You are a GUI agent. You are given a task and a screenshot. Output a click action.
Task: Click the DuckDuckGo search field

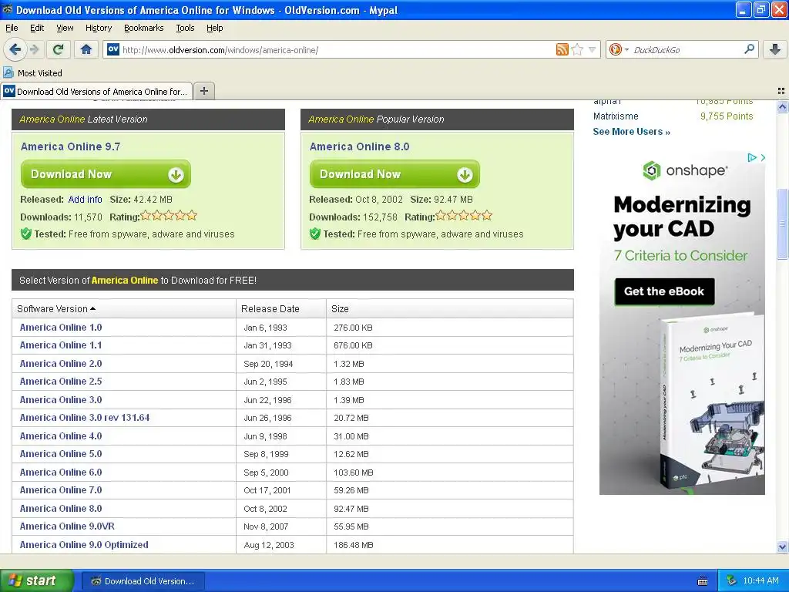[x=687, y=50]
